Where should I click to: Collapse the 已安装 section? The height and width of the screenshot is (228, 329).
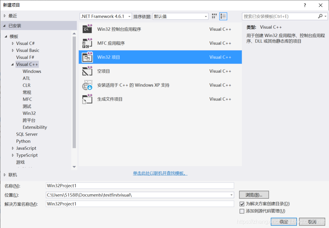click(x=5, y=25)
